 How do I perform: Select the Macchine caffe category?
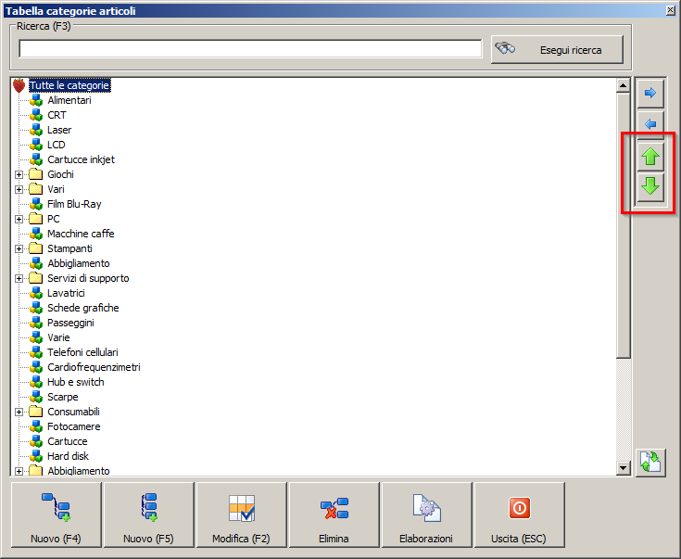coord(81,234)
